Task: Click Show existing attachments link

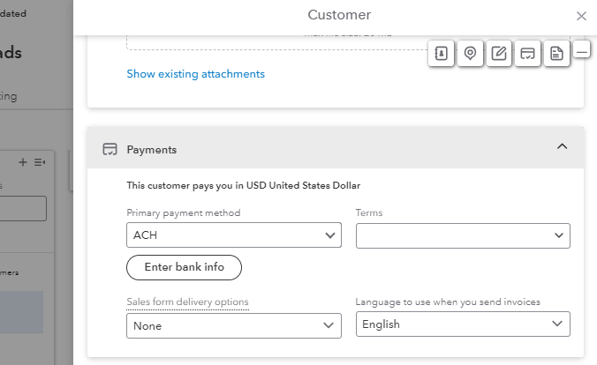Action: 195,74
